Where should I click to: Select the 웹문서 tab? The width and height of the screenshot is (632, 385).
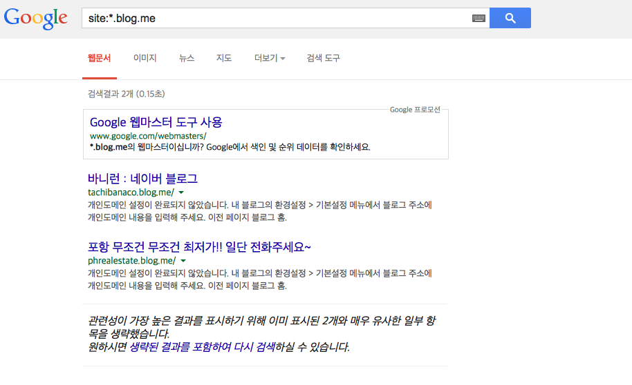(99, 59)
